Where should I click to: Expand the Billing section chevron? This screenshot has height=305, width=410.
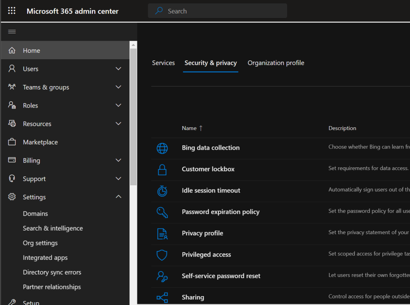pyautogui.click(x=118, y=161)
